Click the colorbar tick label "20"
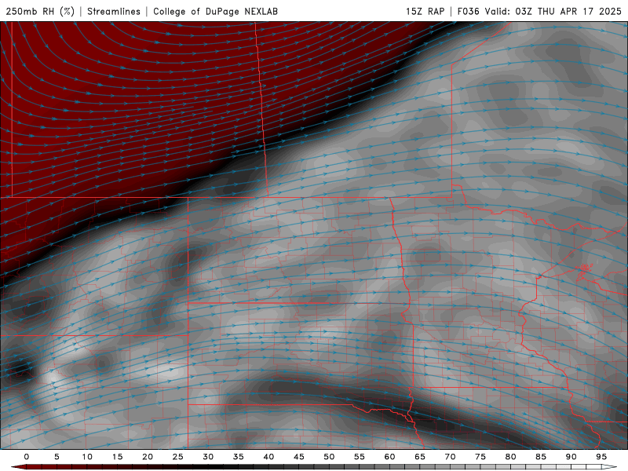The width and height of the screenshot is (628, 471). (x=148, y=457)
